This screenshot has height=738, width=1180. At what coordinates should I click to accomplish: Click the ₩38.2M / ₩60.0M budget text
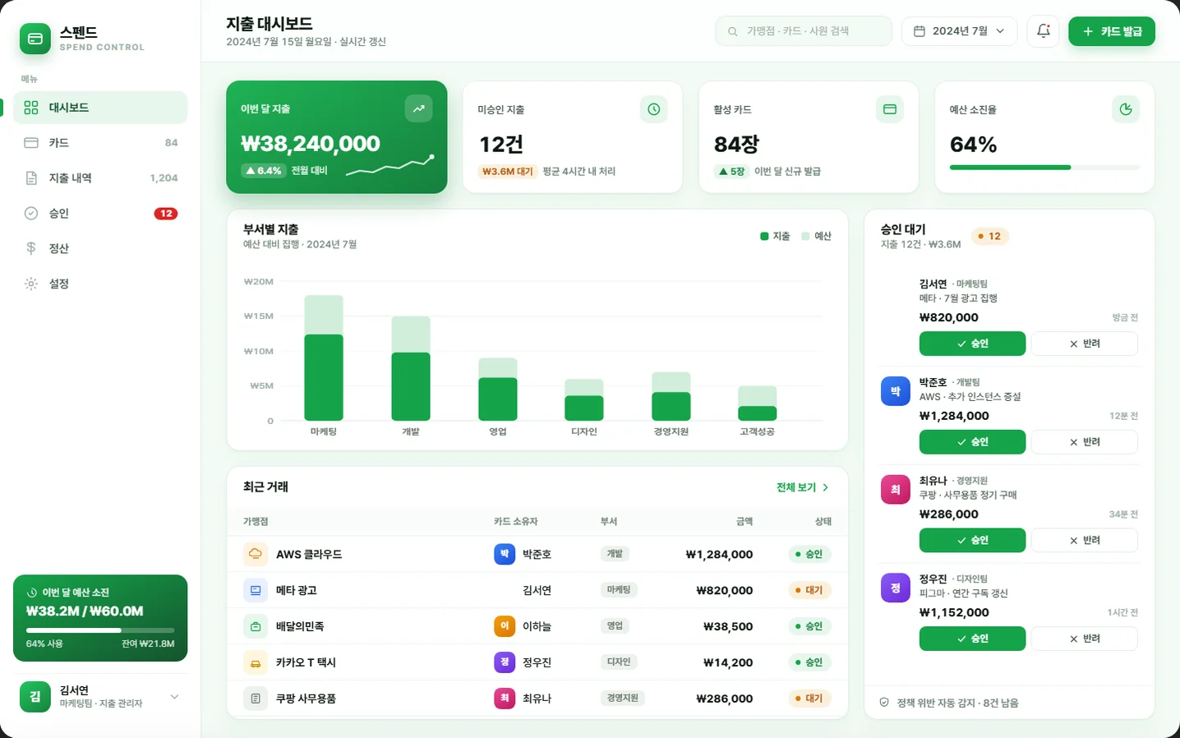(85, 611)
